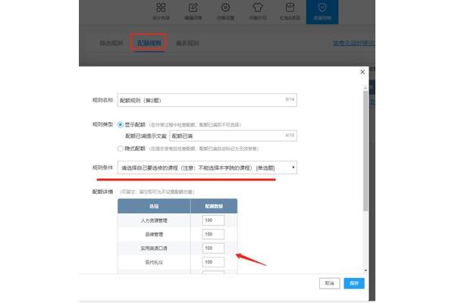Click the 规则类型 label
This screenshot has height=303, width=455.
coord(102,124)
